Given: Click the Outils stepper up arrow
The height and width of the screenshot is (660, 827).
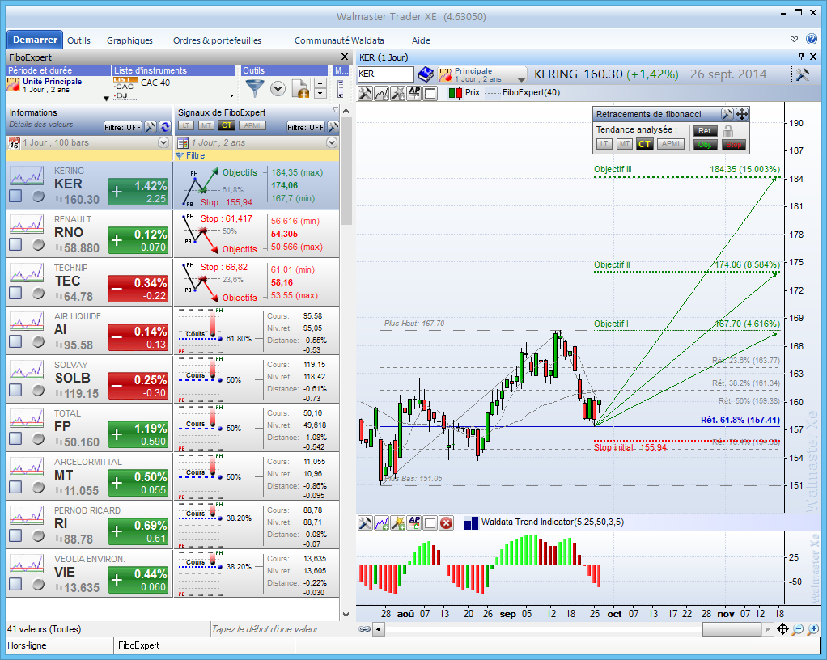Looking at the screenshot, I should click(x=320, y=83).
